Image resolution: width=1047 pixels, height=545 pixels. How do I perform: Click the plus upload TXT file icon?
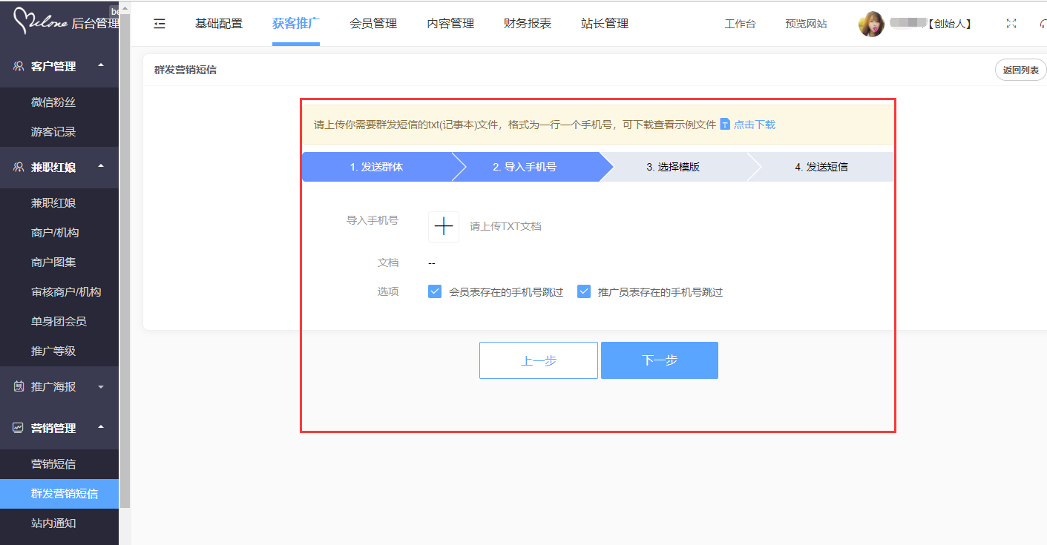[x=444, y=226]
